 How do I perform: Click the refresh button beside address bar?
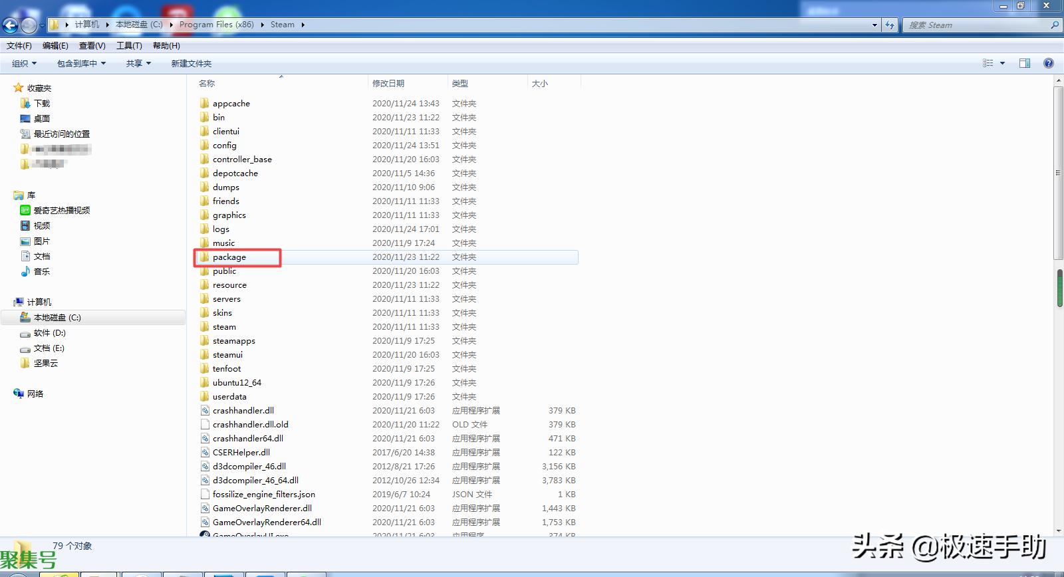pos(890,25)
